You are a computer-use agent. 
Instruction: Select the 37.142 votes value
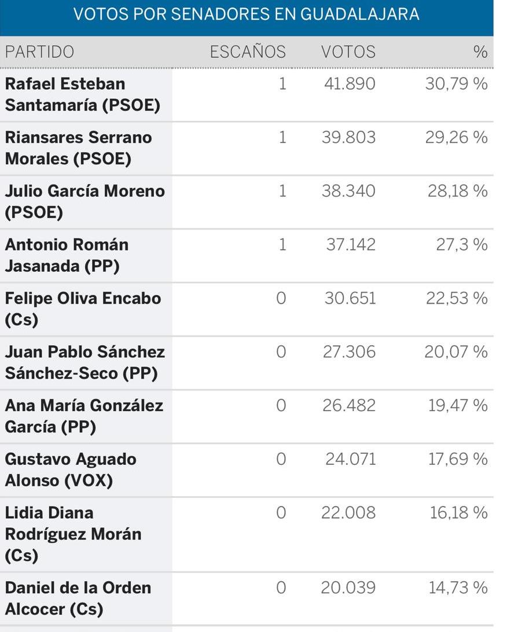click(x=351, y=245)
